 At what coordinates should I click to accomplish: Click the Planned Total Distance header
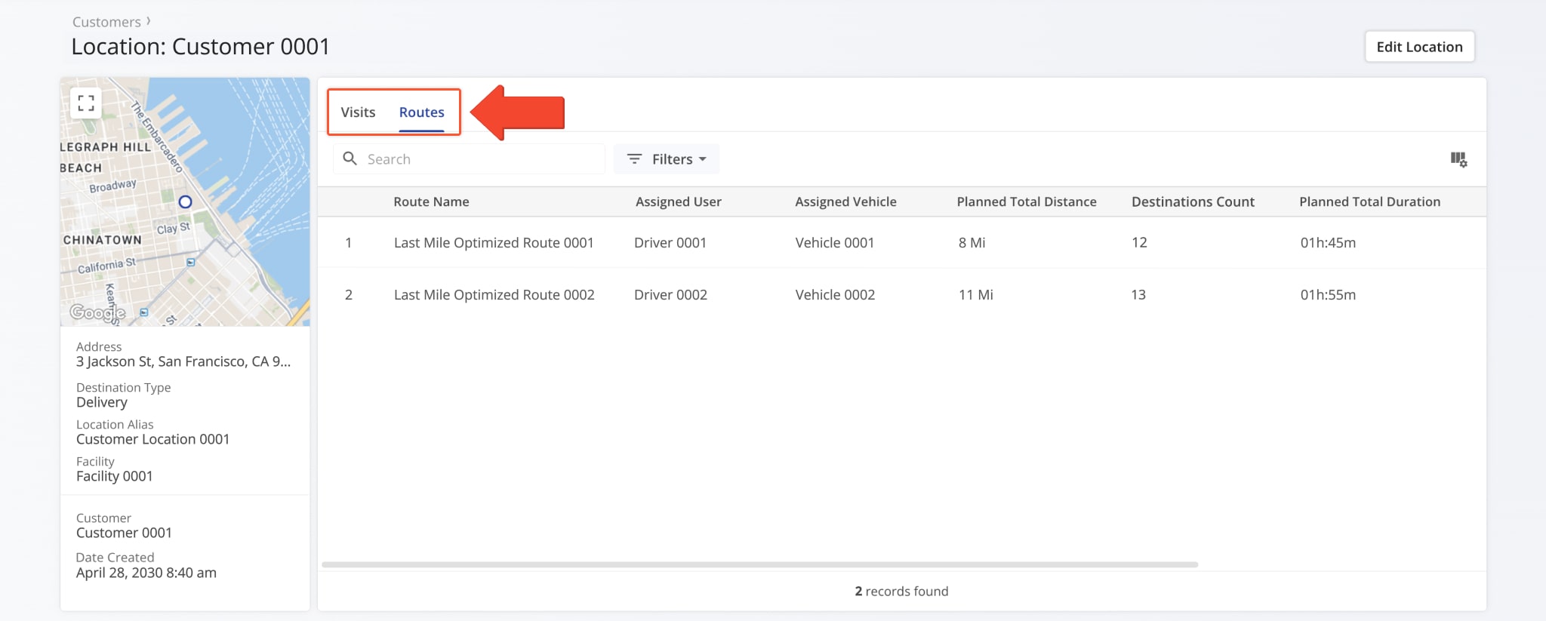pos(1026,201)
